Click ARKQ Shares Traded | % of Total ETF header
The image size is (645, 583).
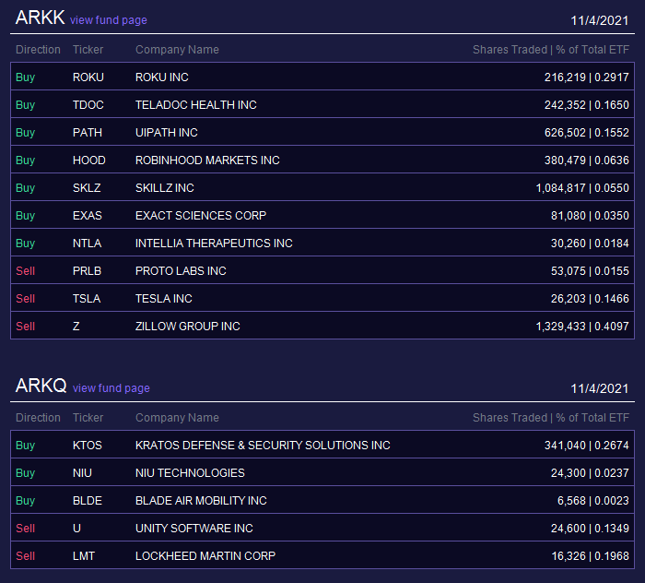551,418
